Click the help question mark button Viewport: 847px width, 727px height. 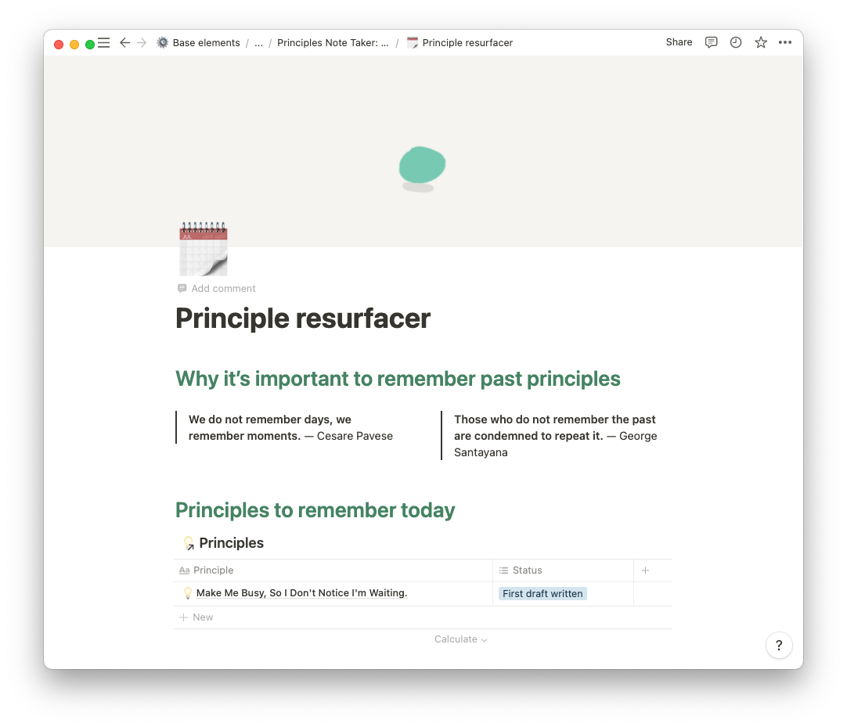coord(779,646)
